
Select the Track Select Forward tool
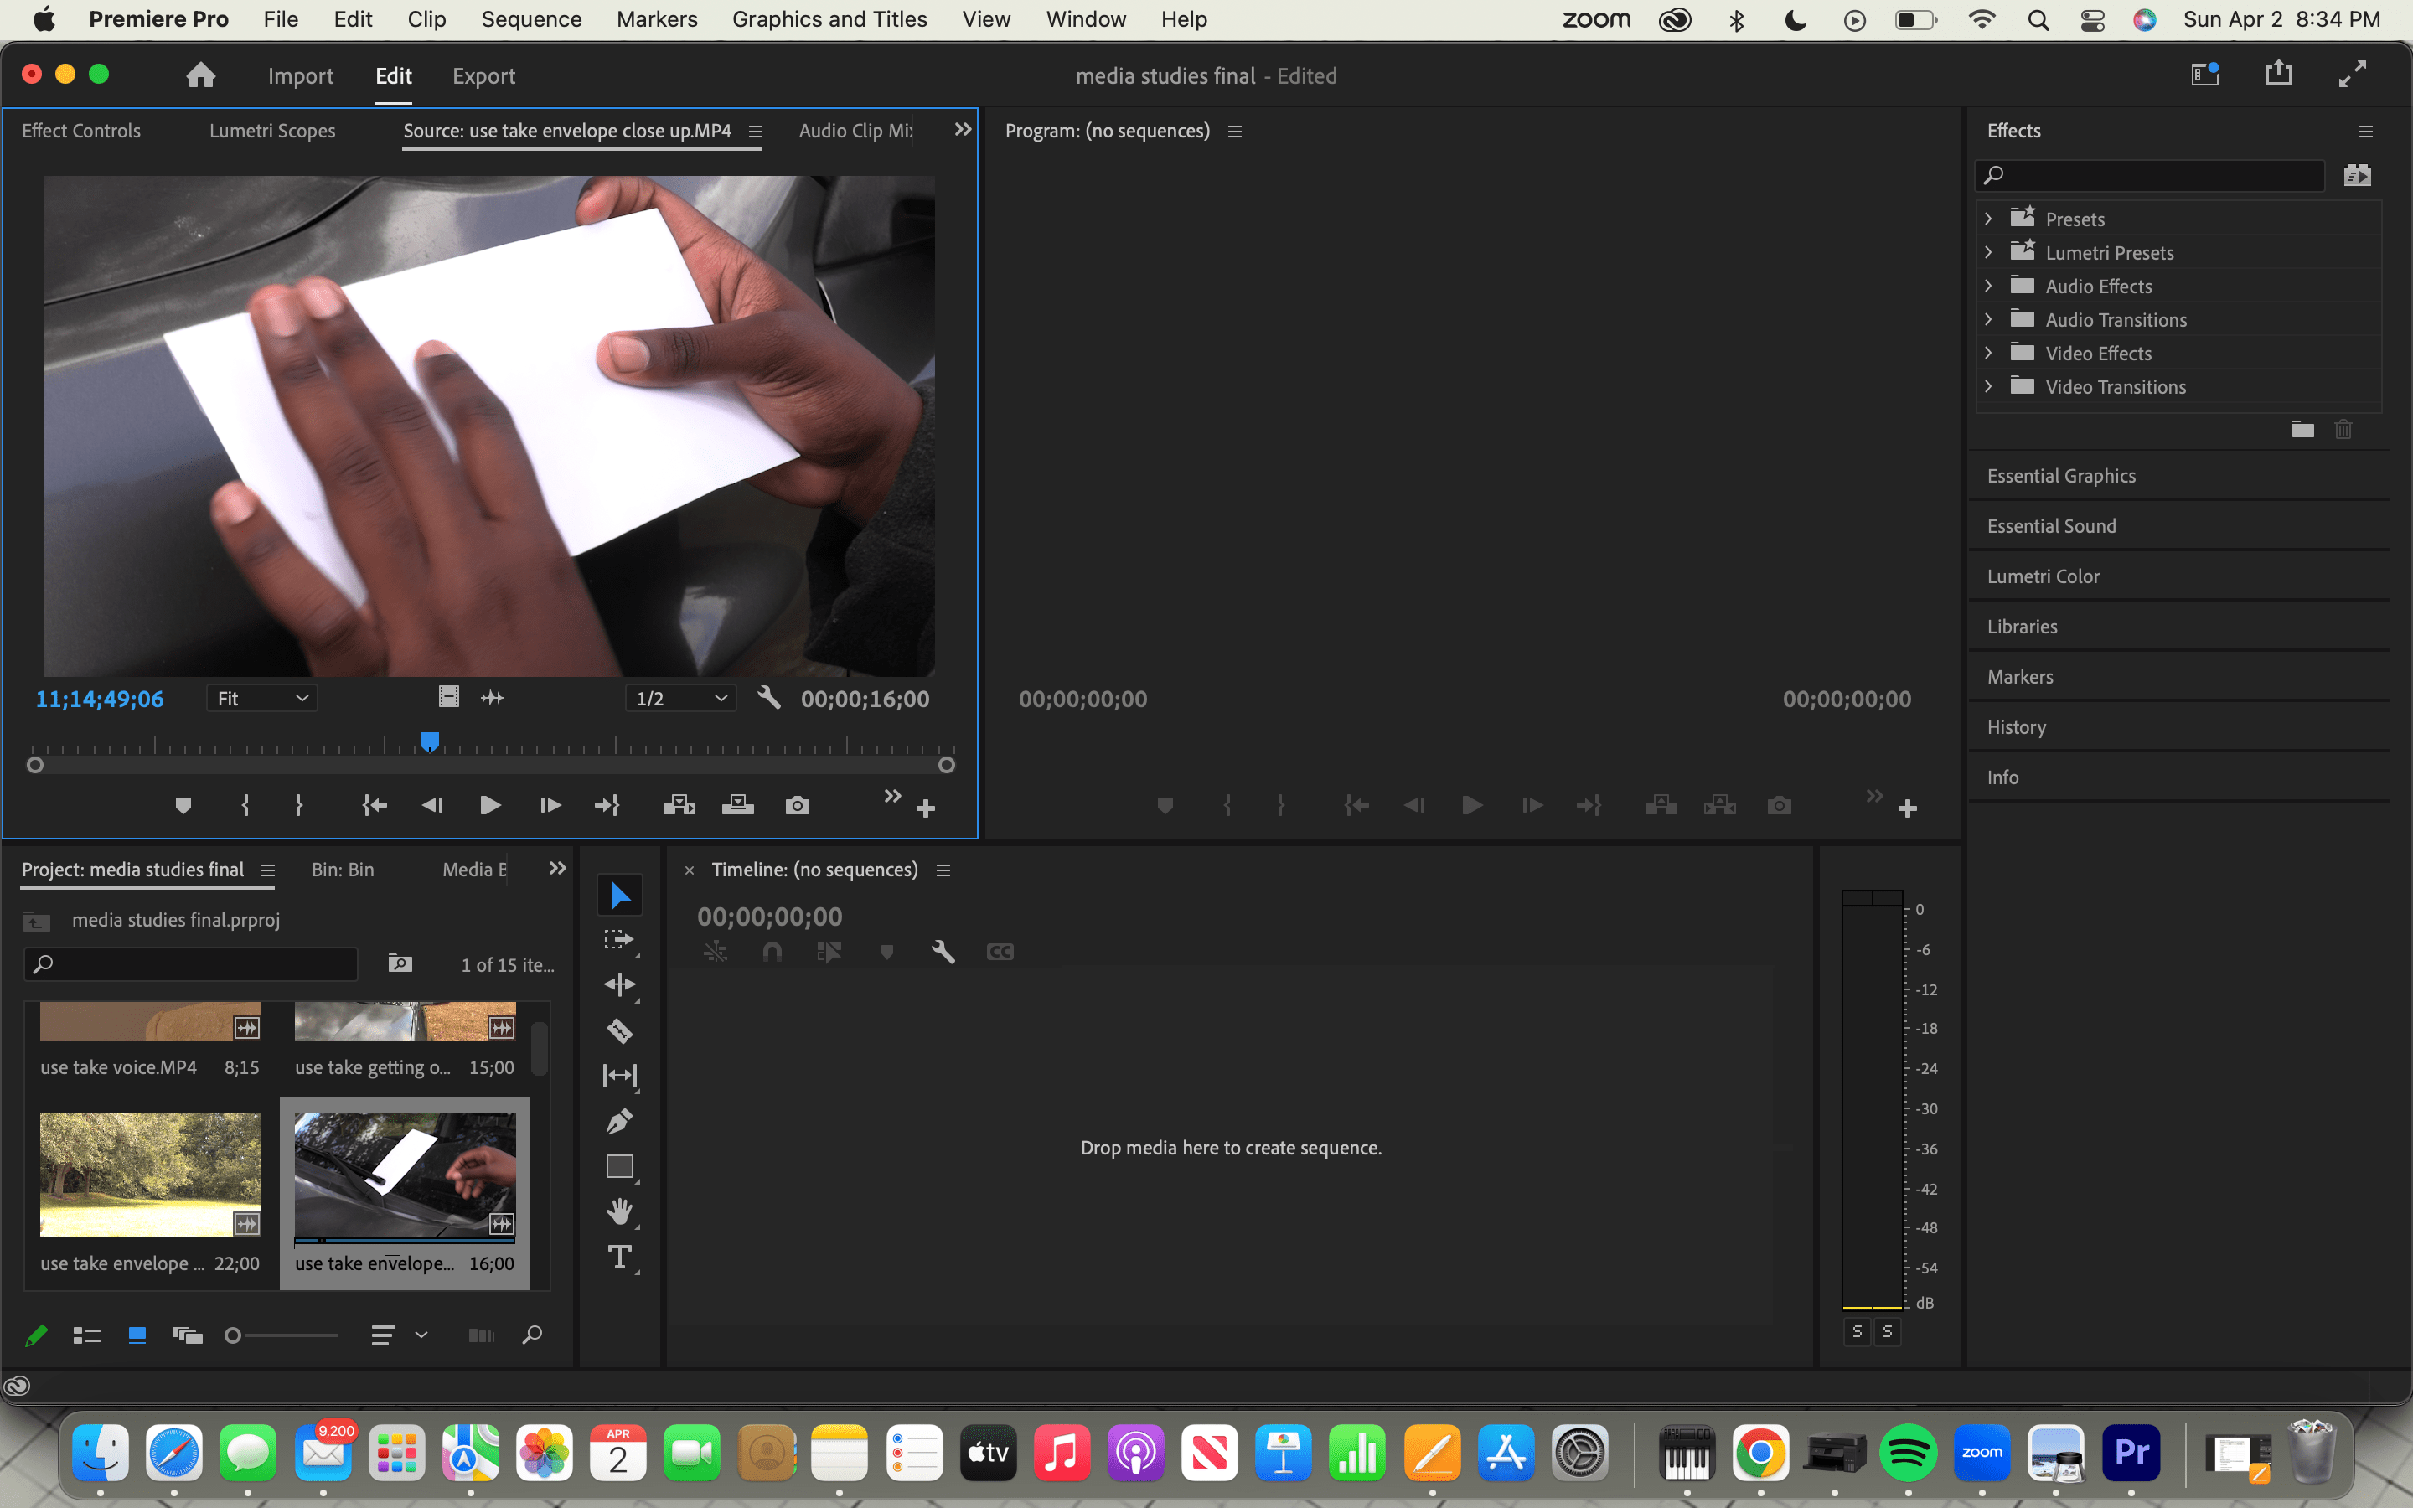pos(620,937)
